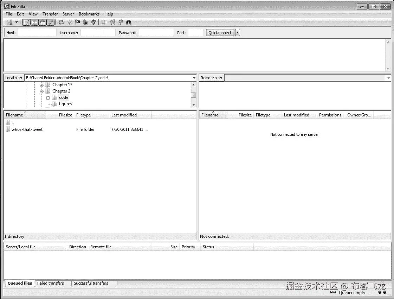Image resolution: width=394 pixels, height=299 pixels.
Task: Open the Help menu
Action: pos(109,14)
